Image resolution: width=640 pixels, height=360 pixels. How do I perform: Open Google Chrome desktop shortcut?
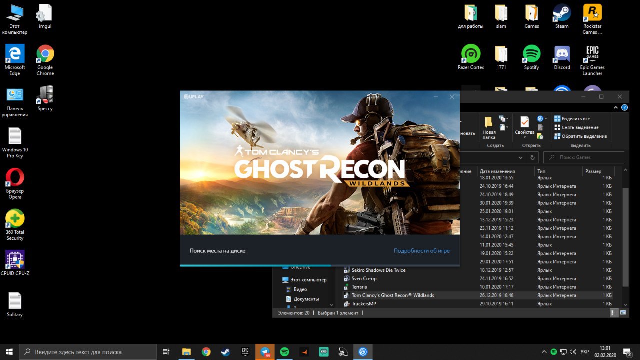tap(45, 60)
